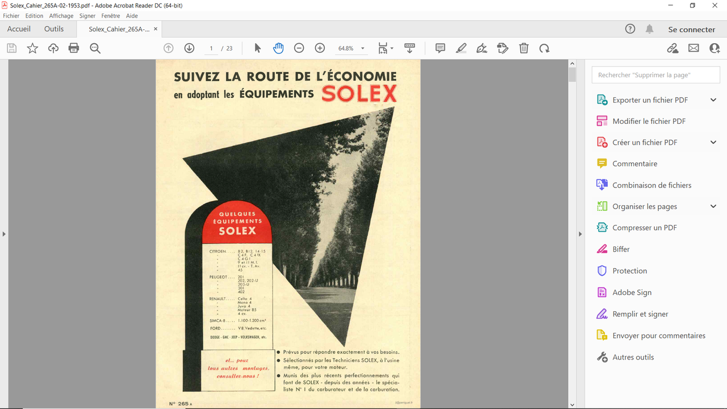Open the Biffer redaction tool
Screen dimensions: 727x409
tap(621, 249)
